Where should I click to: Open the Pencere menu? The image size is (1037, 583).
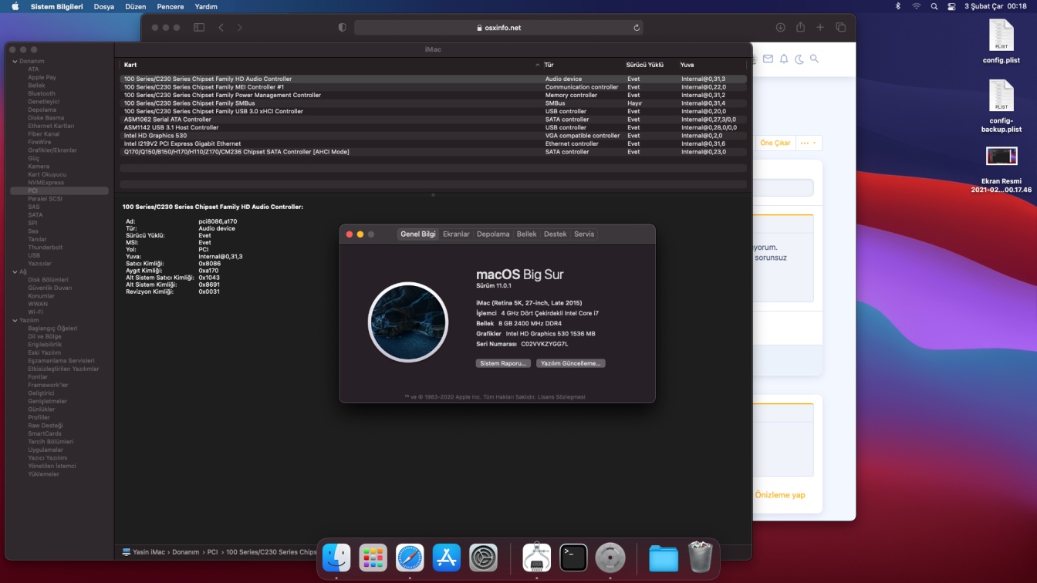(171, 6)
